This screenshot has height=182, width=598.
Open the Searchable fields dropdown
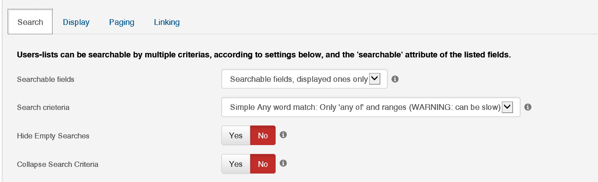[x=305, y=79]
